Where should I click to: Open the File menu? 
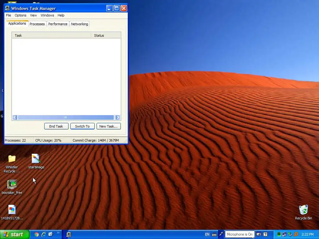(x=8, y=15)
